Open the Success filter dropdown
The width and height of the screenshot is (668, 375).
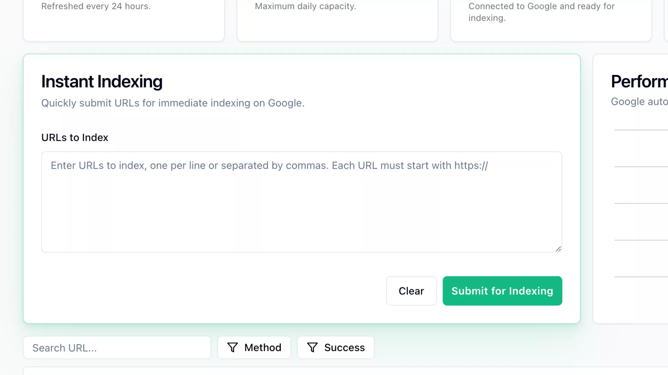pyautogui.click(x=335, y=347)
